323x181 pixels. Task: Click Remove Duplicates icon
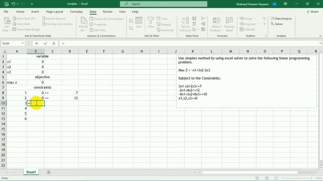point(194,24)
